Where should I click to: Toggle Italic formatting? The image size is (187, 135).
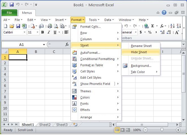pos(48,32)
